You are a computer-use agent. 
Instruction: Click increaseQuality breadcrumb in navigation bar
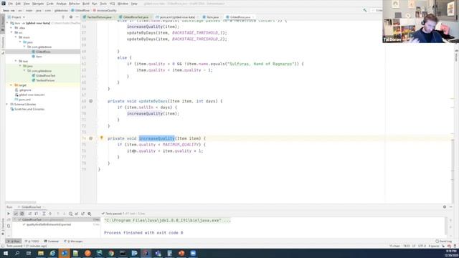tap(107, 10)
